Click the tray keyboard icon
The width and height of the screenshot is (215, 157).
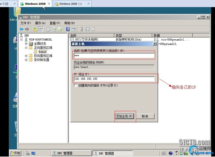pyautogui.click(x=164, y=153)
